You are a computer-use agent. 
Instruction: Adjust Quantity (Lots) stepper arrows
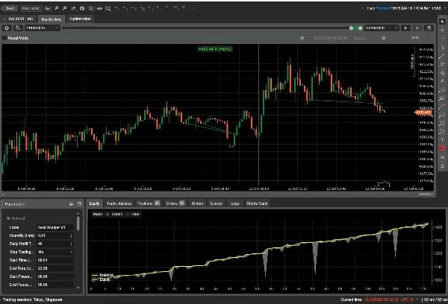tap(71, 235)
